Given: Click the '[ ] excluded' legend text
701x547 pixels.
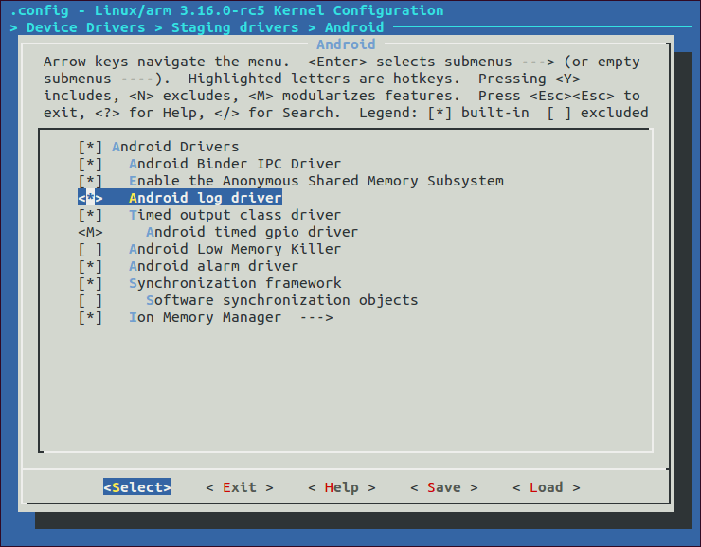Looking at the screenshot, I should tap(598, 113).
